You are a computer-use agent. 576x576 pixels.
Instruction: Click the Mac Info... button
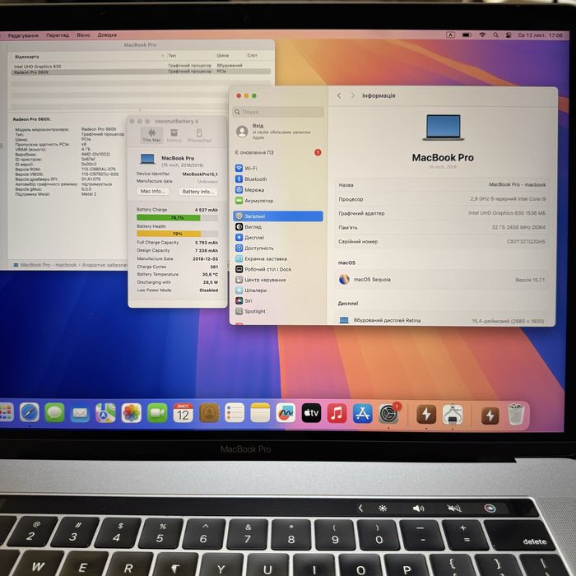[x=153, y=192]
